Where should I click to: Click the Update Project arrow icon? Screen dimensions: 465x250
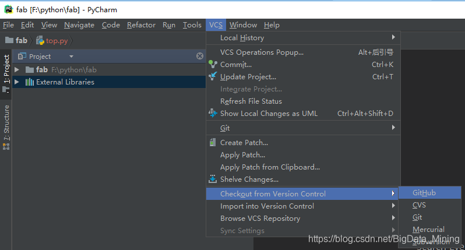click(213, 76)
